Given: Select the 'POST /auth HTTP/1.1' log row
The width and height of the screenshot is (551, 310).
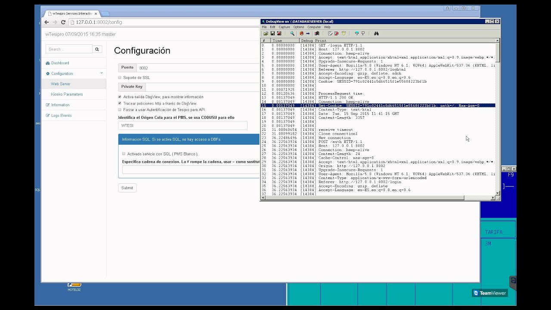Looking at the screenshot, I should tap(378, 142).
